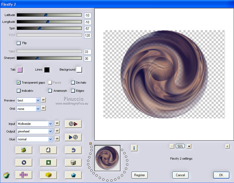Enable the De-halo checkbox

point(73,83)
